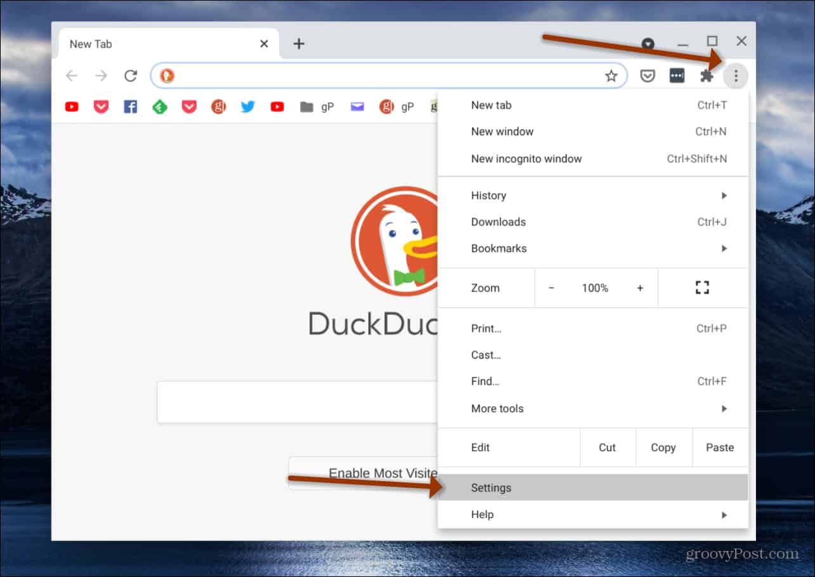
Task: Close the New Tab tab
Action: pos(264,44)
